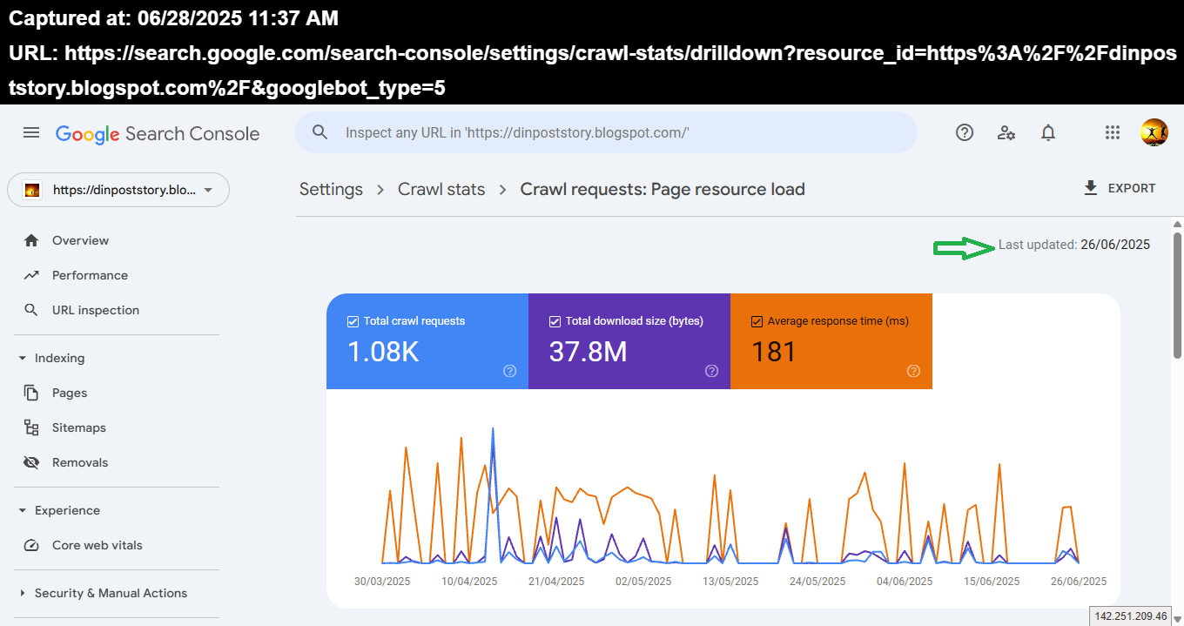Click the scrollbar down arrow

(1177, 618)
